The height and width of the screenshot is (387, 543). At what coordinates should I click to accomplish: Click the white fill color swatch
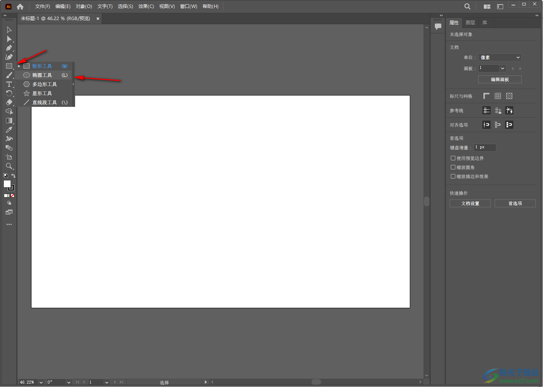coord(7,183)
